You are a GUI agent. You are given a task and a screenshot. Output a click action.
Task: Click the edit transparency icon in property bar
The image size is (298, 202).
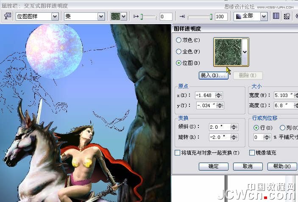click(8, 17)
